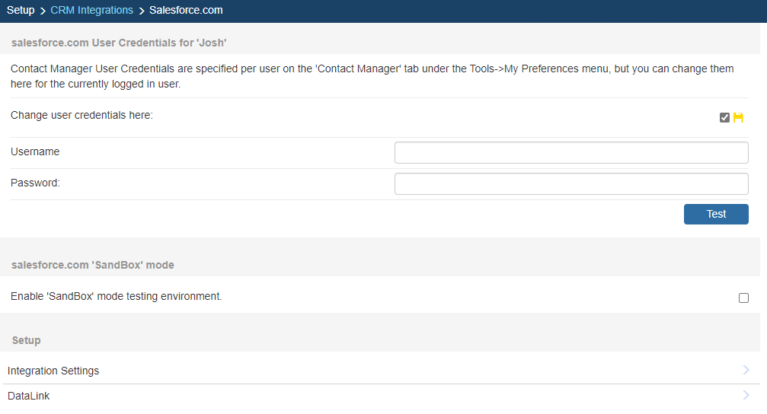Open the Integration Settings row label
Image resolution: width=767 pixels, height=414 pixels.
point(53,371)
